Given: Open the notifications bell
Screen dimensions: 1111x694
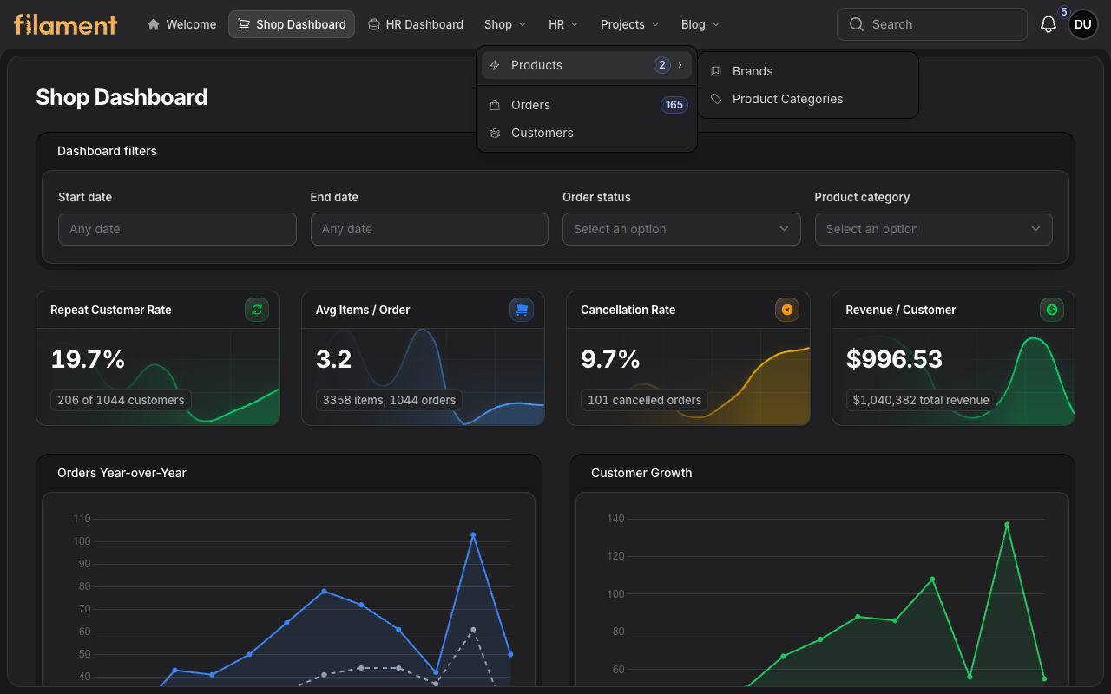Looking at the screenshot, I should pyautogui.click(x=1049, y=24).
